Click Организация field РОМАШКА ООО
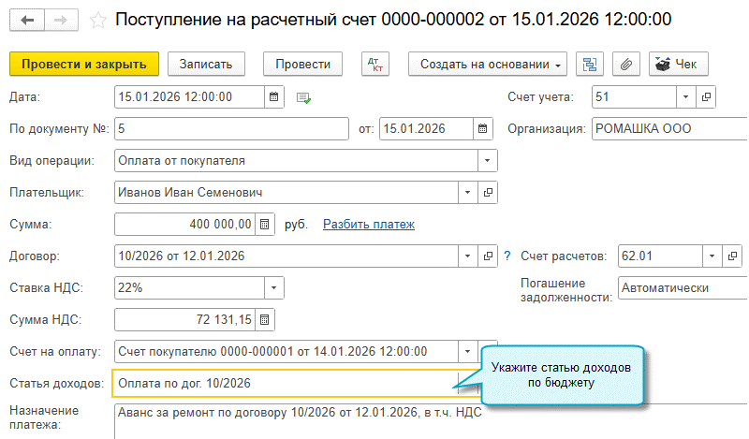The height and width of the screenshot is (439, 749). pyautogui.click(x=669, y=129)
